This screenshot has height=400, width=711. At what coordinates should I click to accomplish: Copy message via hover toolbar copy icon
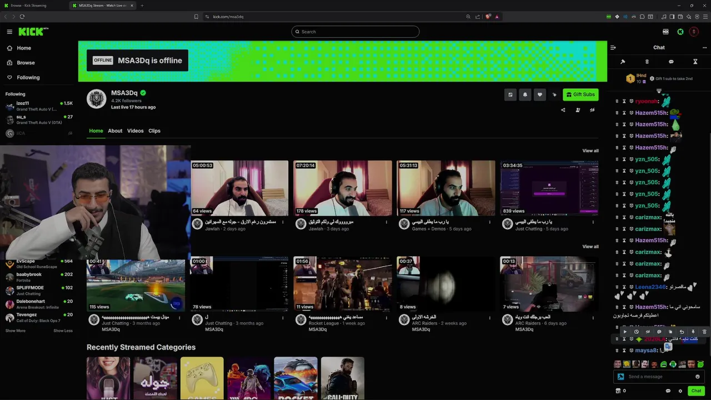pos(670,332)
